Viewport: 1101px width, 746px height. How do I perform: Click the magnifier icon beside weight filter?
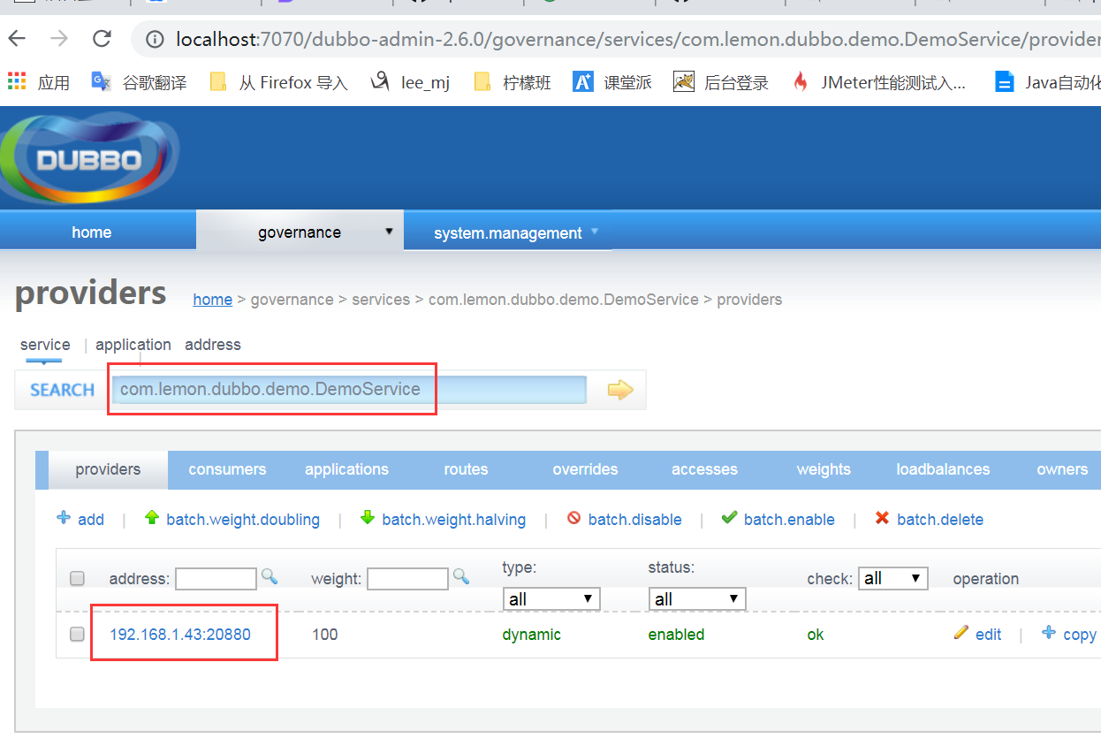click(461, 577)
